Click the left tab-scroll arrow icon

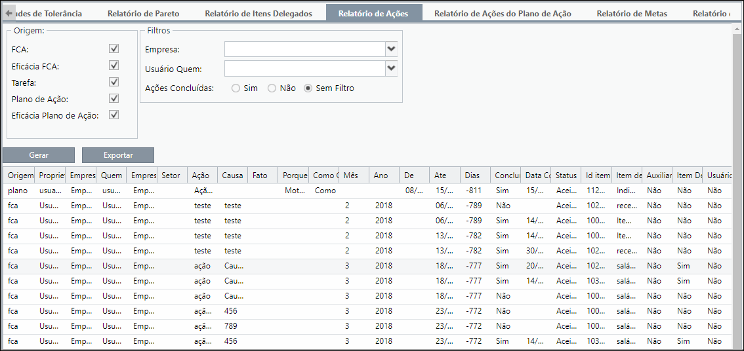click(8, 13)
